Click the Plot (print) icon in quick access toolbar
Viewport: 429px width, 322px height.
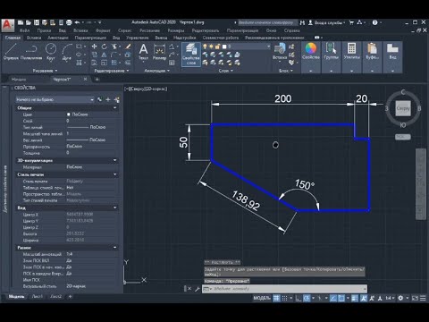(69, 22)
